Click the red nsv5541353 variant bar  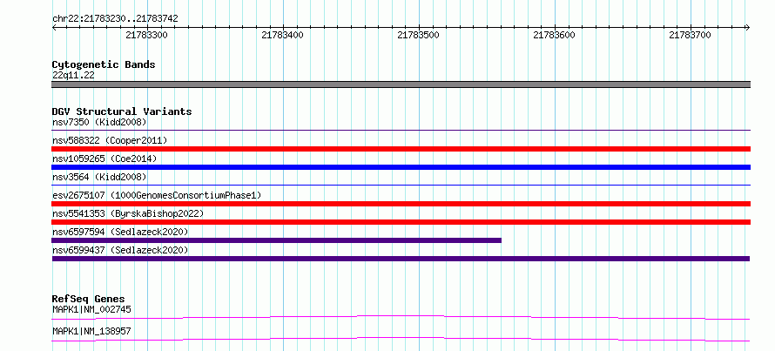pyautogui.click(x=401, y=222)
